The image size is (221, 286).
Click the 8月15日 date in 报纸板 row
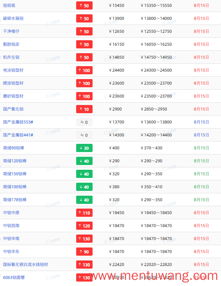(201, 5)
